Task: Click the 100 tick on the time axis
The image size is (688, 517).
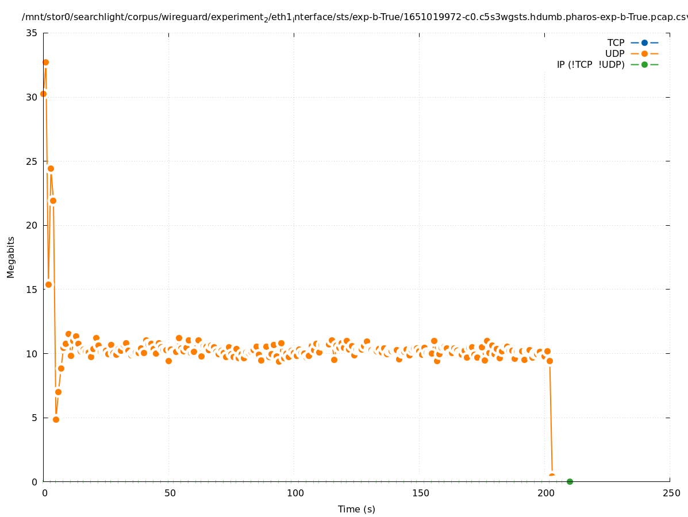Action: tap(295, 493)
